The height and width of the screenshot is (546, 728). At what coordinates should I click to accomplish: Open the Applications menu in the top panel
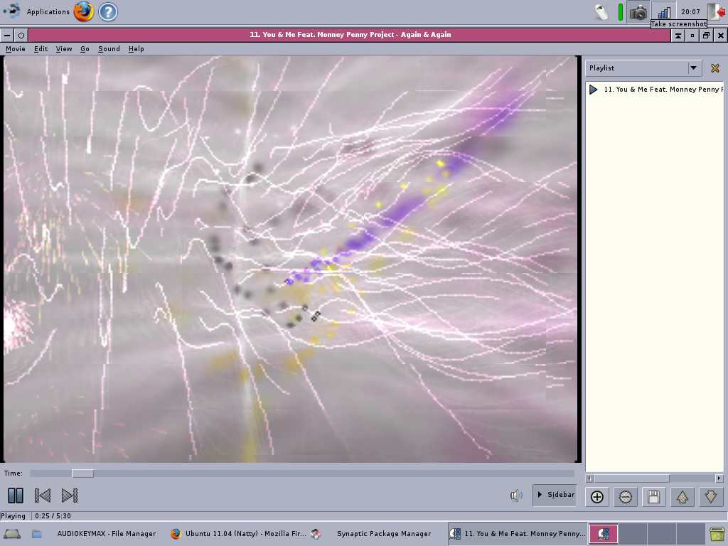[37, 11]
